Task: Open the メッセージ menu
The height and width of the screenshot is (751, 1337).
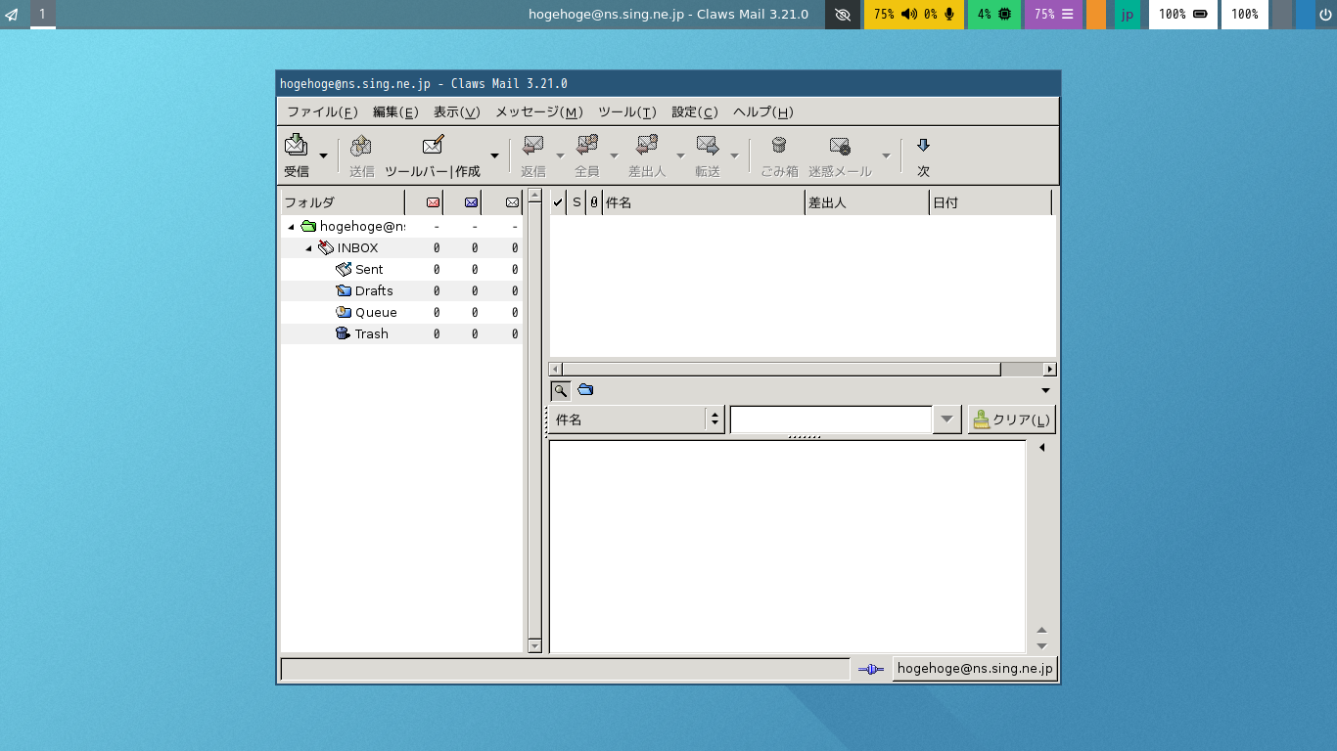Action: pos(539,111)
